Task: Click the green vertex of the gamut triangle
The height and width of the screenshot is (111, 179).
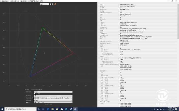Action: tap(42, 28)
